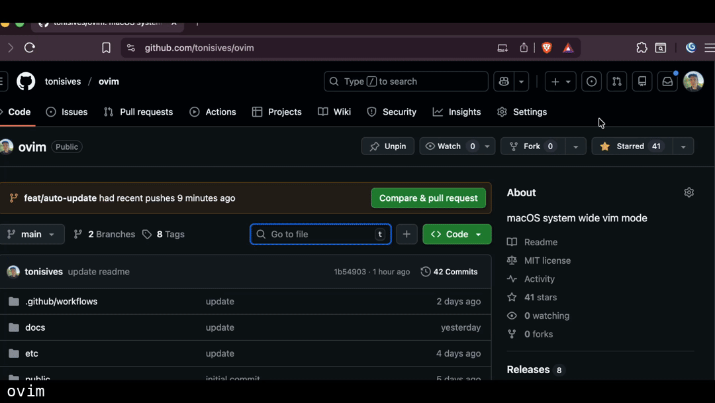Toggle Unpin for the ovim repository
The width and height of the screenshot is (715, 403).
(388, 146)
